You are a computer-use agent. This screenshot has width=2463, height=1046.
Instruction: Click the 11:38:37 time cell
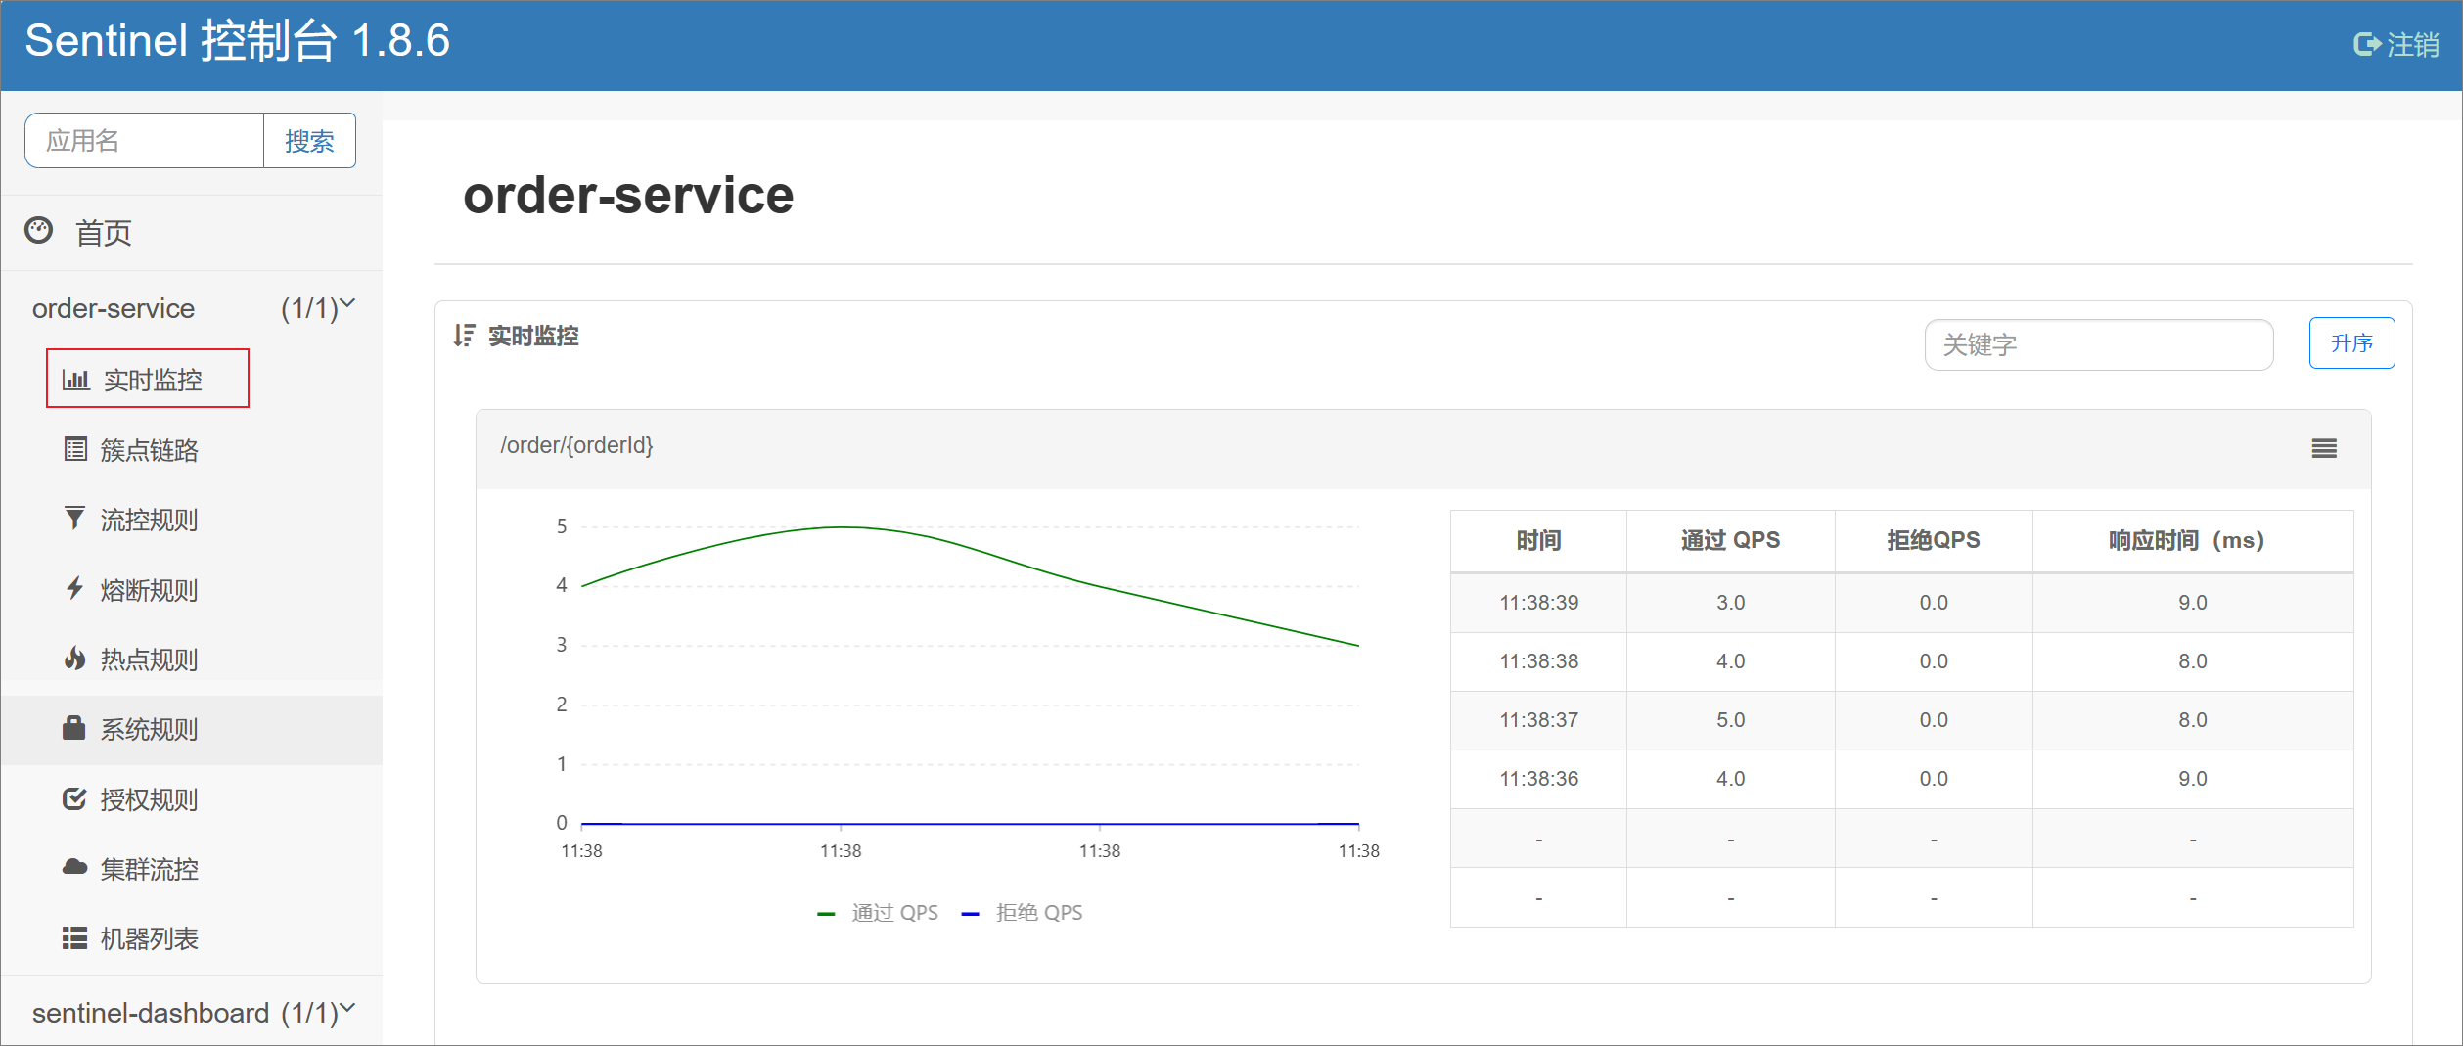pos(1539,720)
